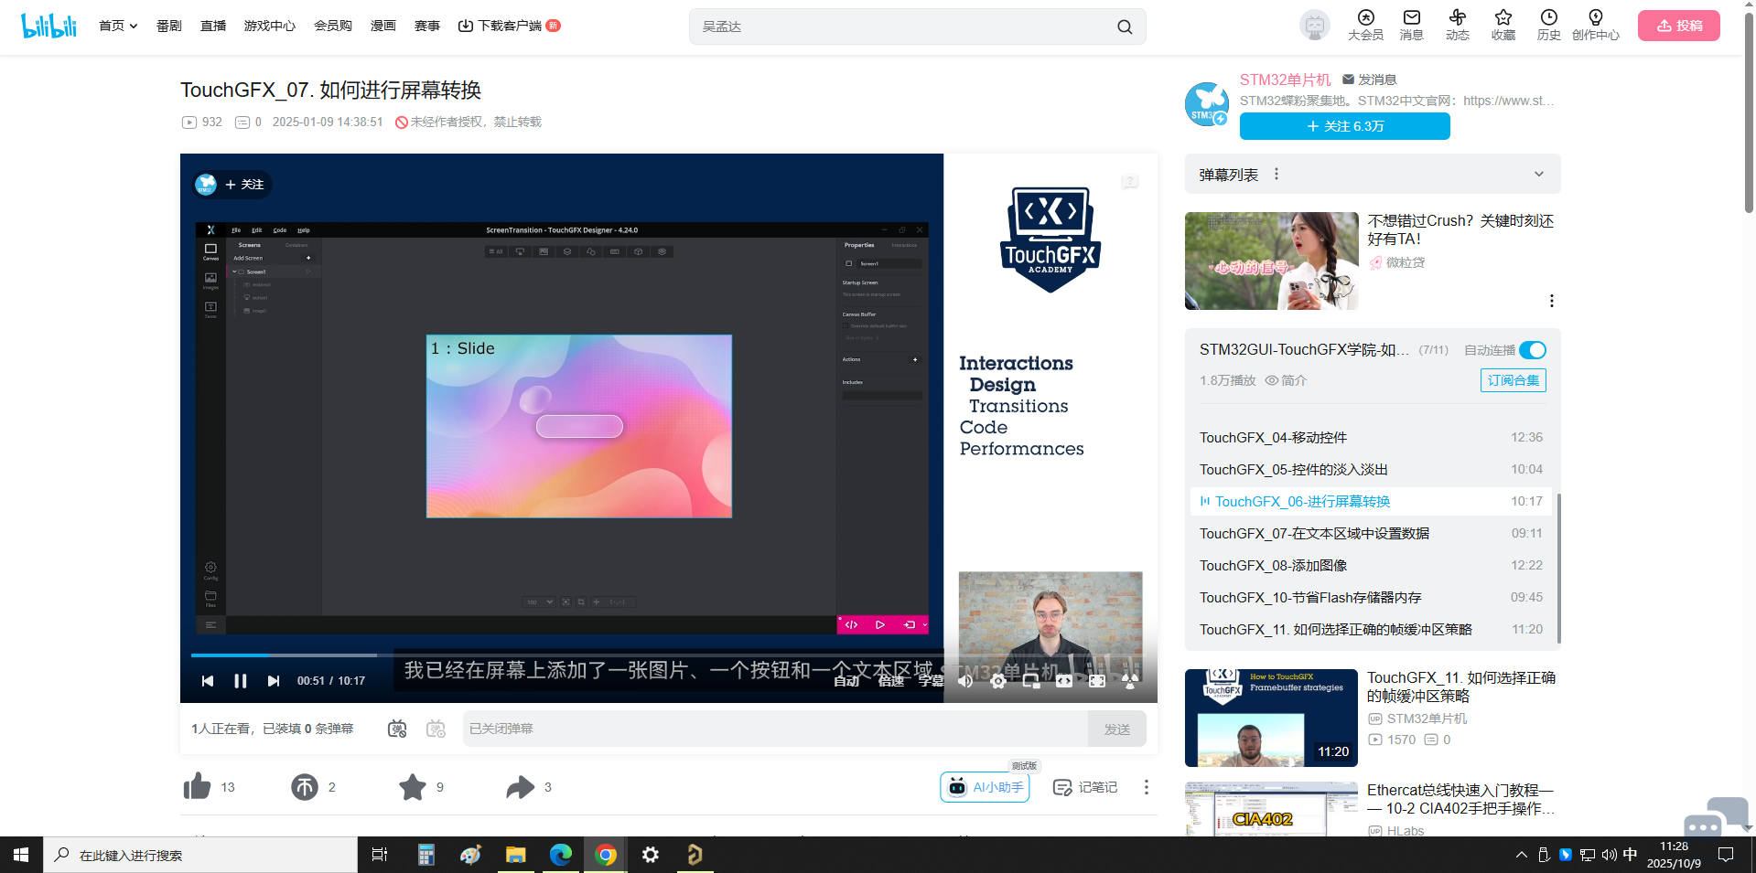Follow STM32单片机 with 关注 button
The image size is (1756, 873).
(x=1344, y=126)
